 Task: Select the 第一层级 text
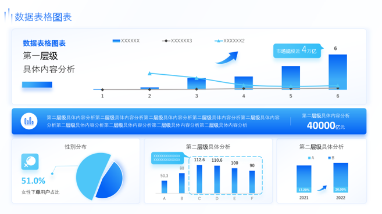[x=40, y=56]
